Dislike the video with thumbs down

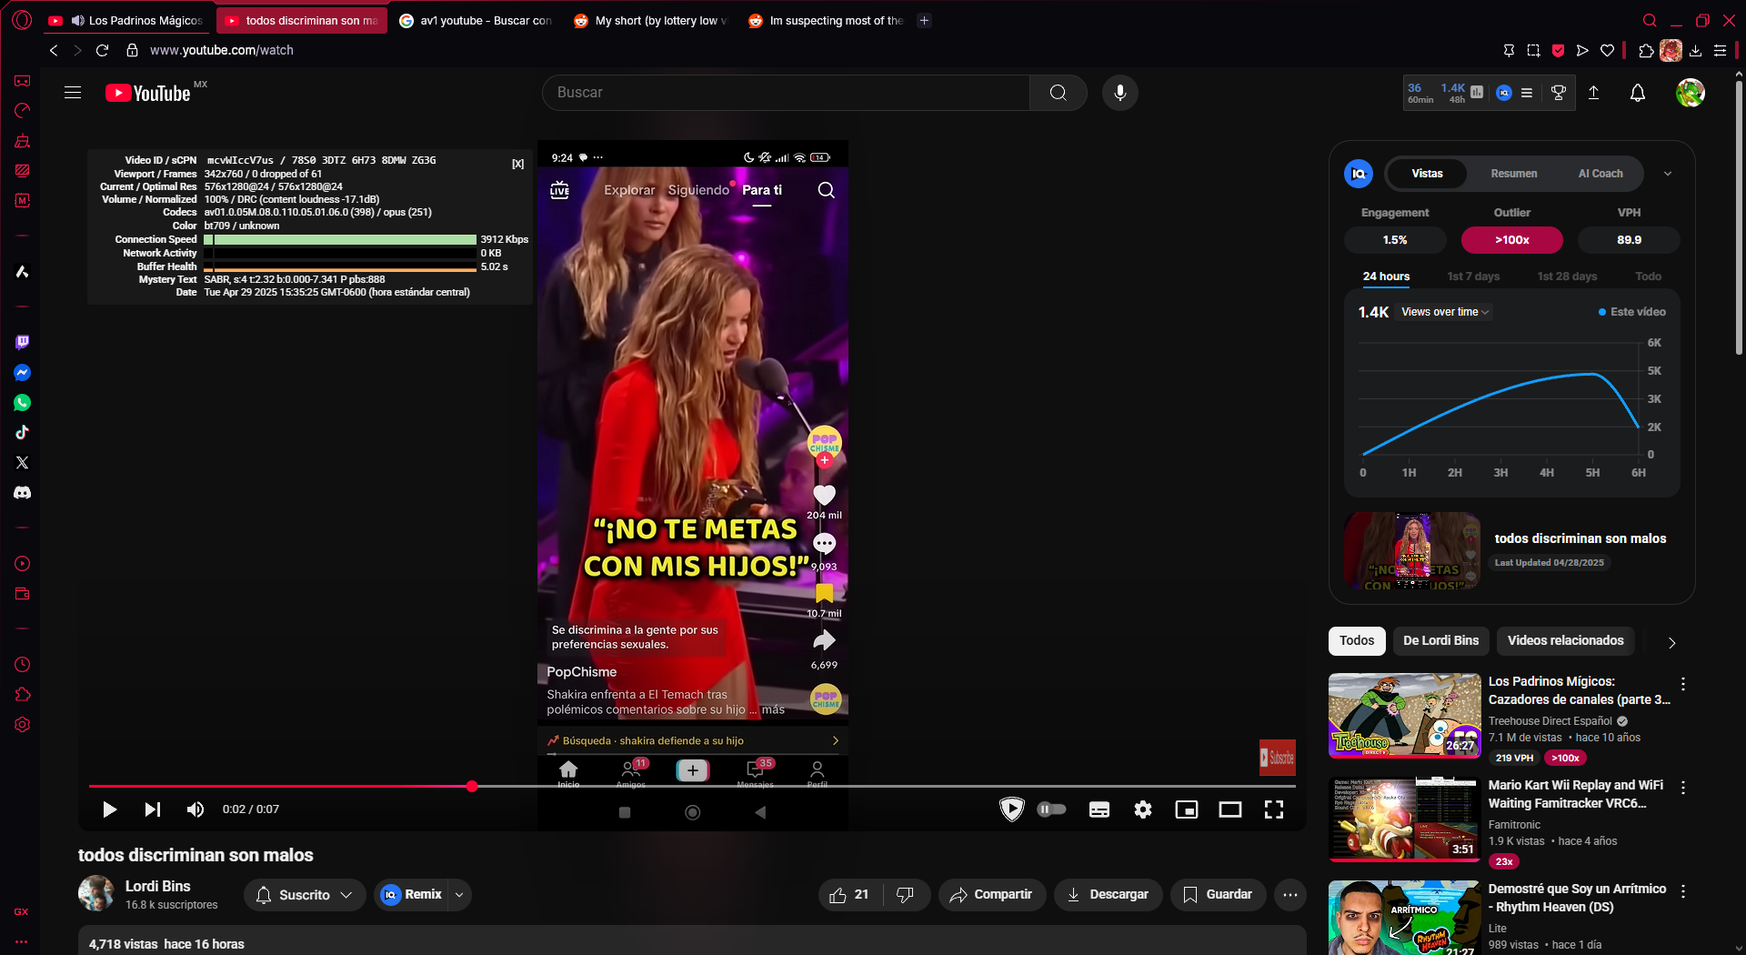click(905, 895)
